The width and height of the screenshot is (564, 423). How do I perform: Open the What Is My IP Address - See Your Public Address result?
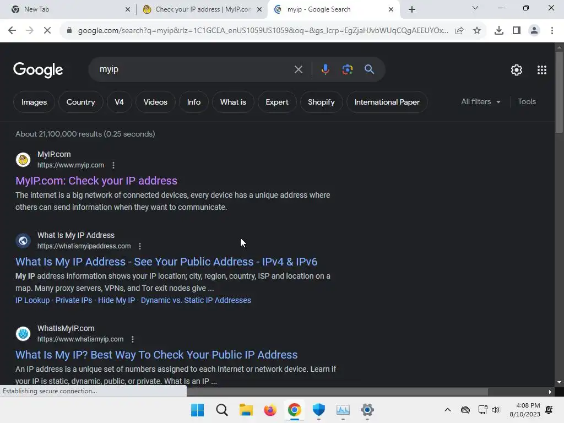pos(166,262)
